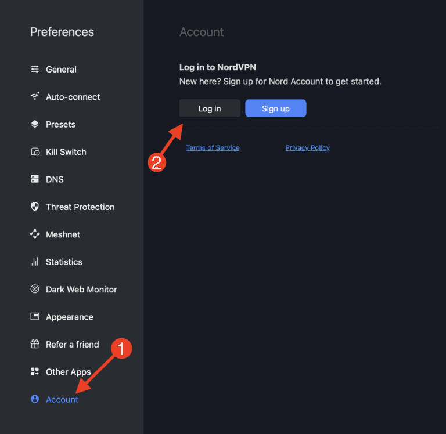Open the Terms of Service link

[213, 148]
